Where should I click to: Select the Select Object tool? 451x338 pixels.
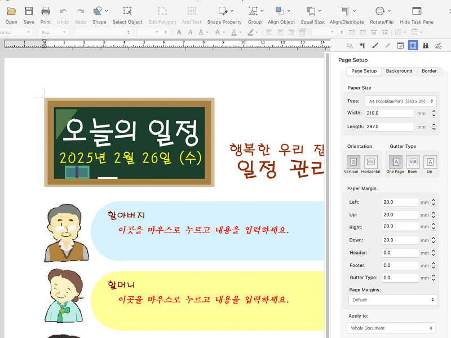(x=127, y=14)
